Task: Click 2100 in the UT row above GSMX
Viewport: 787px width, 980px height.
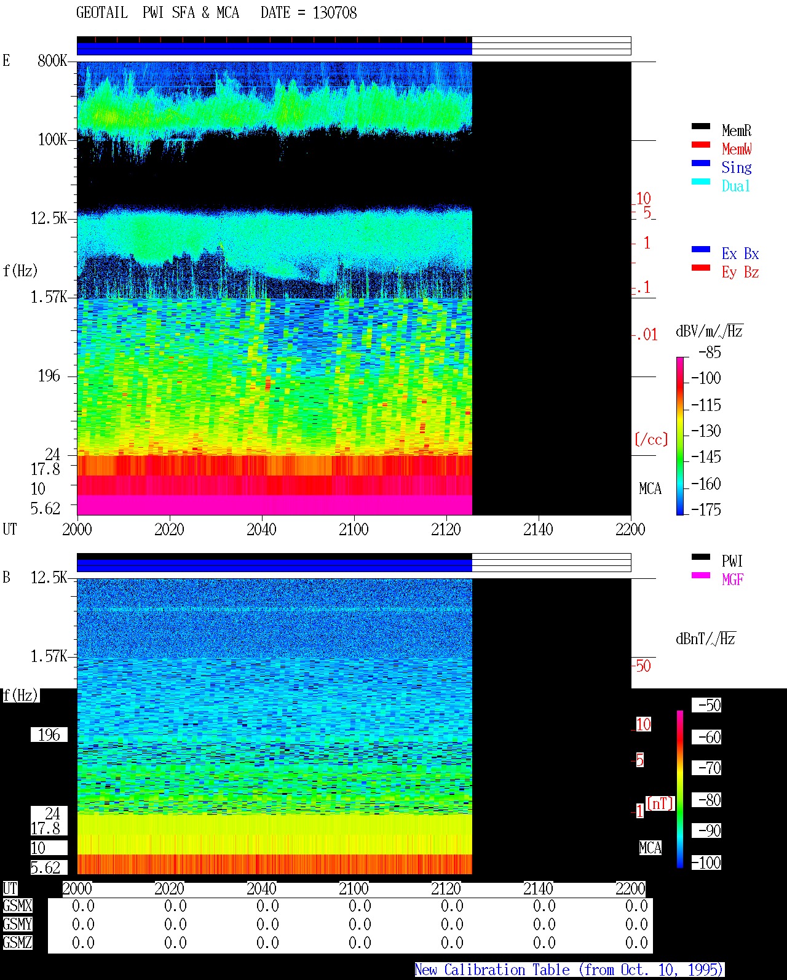Action: (354, 888)
